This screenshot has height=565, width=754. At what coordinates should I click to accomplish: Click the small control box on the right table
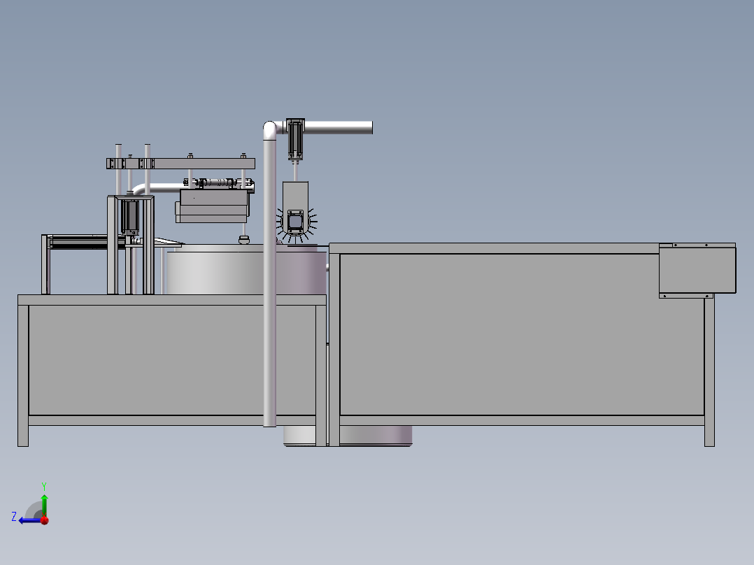tap(698, 269)
